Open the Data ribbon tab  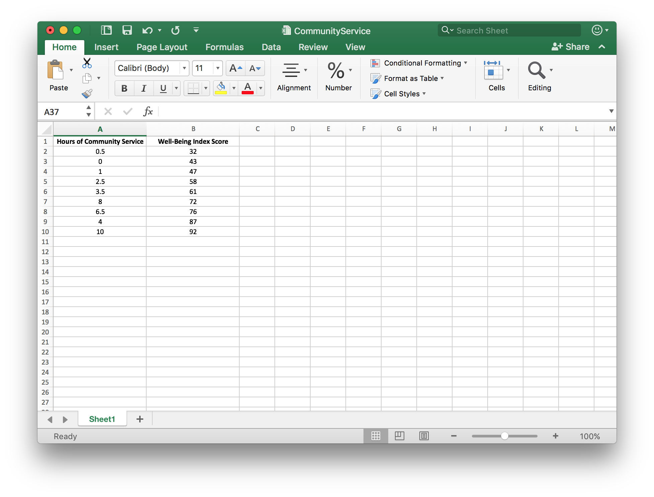271,47
